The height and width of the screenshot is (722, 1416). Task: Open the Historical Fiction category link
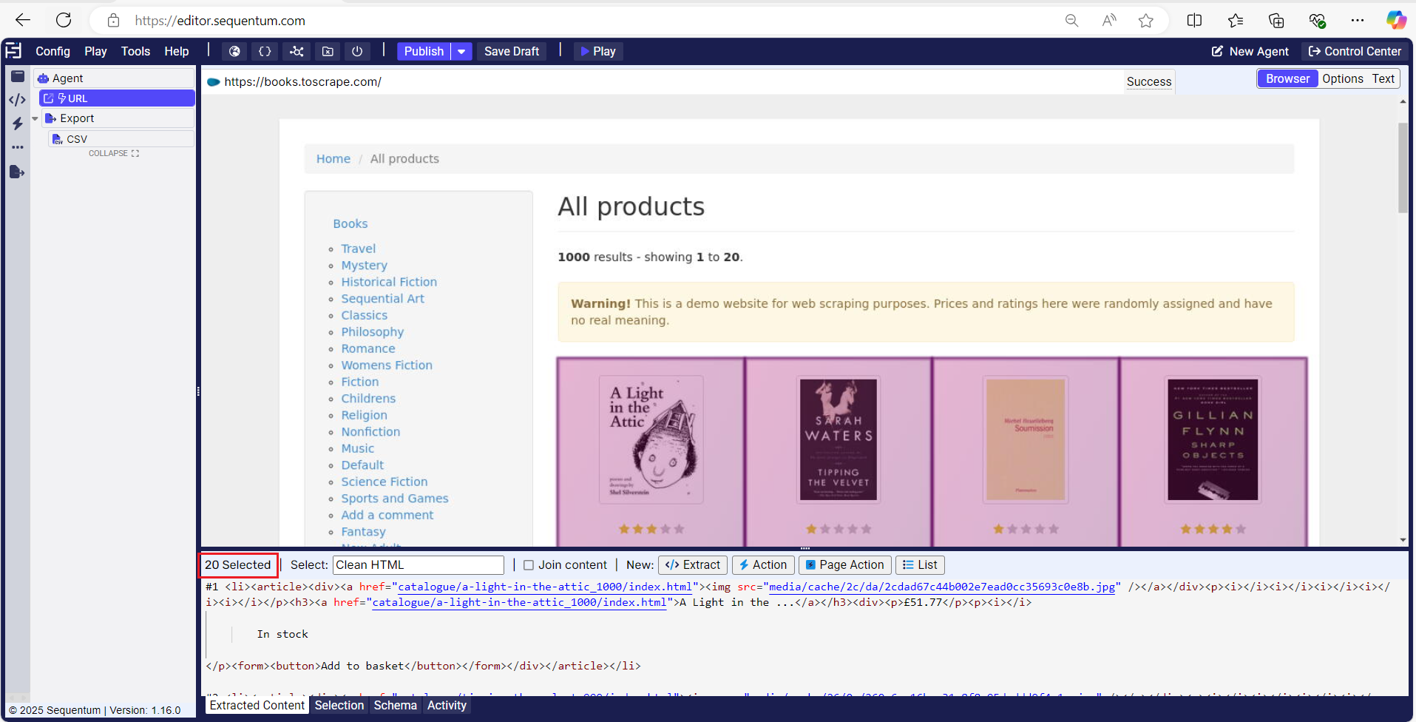[x=389, y=282]
